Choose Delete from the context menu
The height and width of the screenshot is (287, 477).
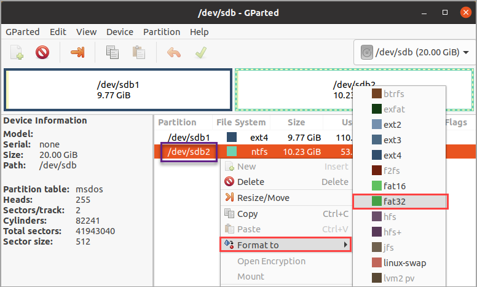286,182
